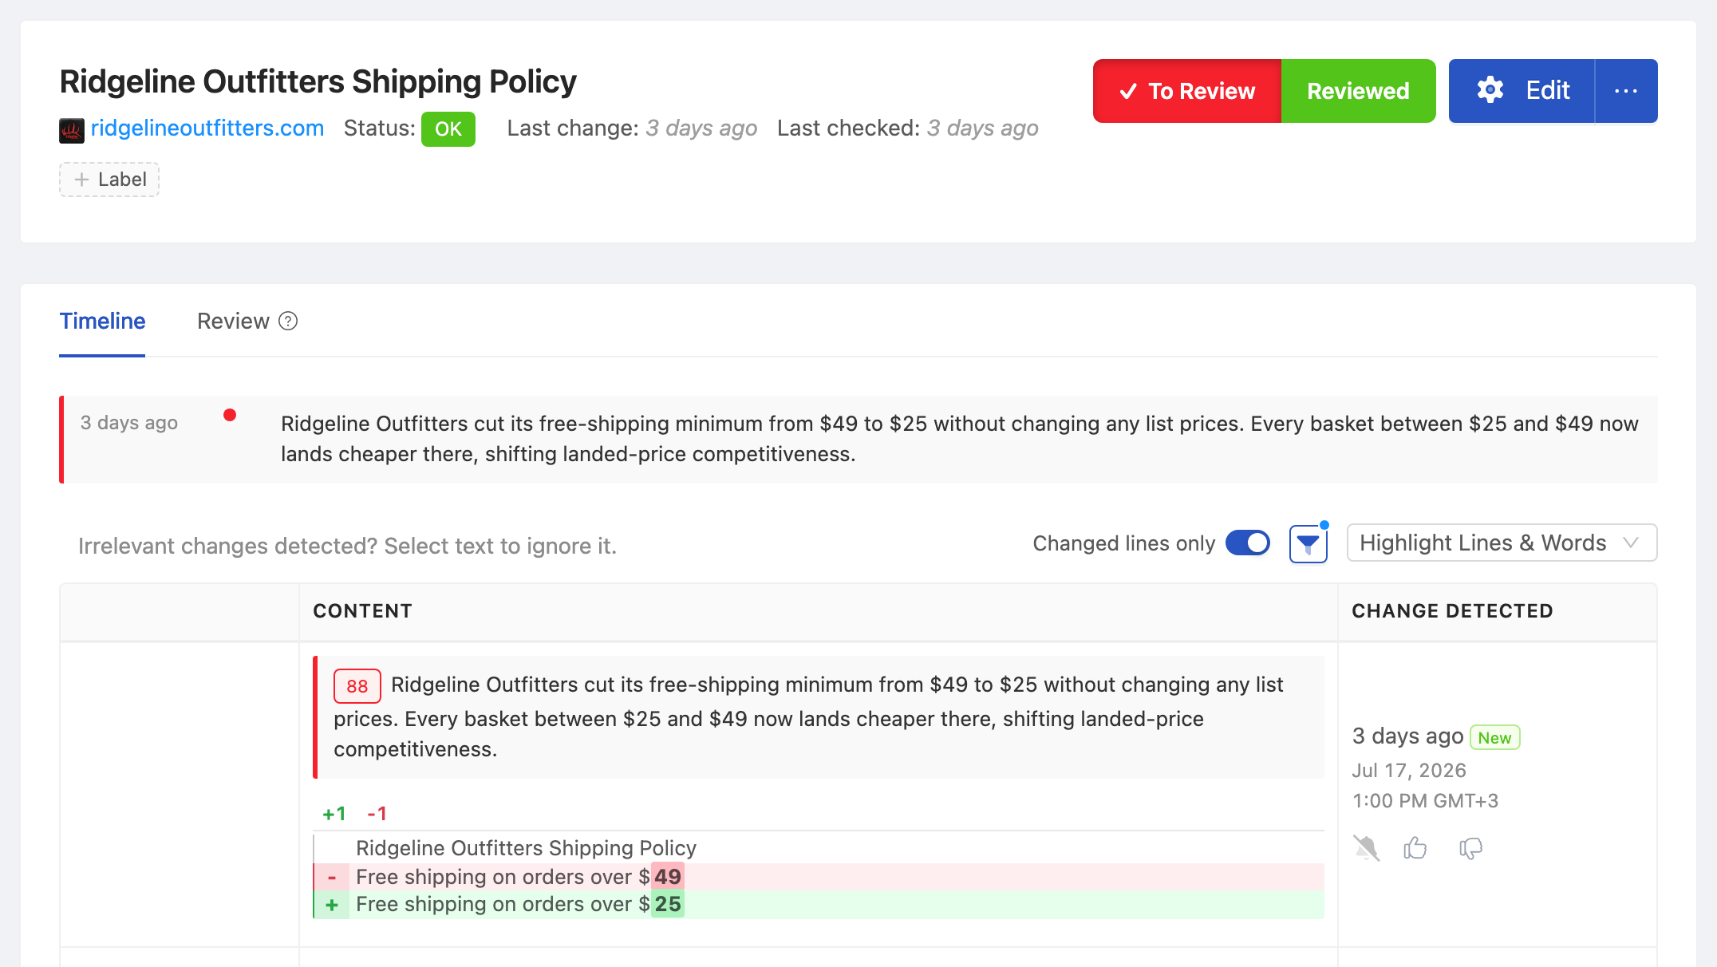The height and width of the screenshot is (967, 1717).
Task: Click the unchanged 'Ridgeline Outfitters Shipping Policy' diff line
Action: click(x=526, y=848)
